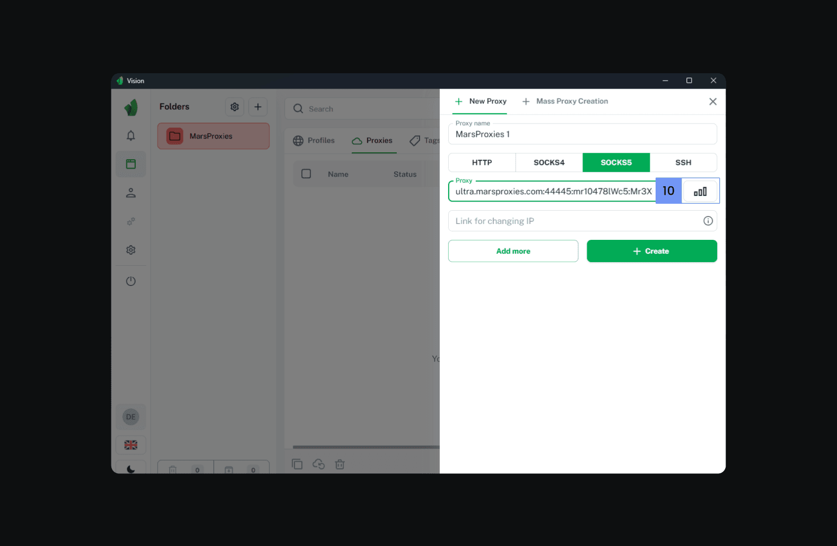
Task: Open the browser profiles window icon in sidebar
Action: [131, 164]
